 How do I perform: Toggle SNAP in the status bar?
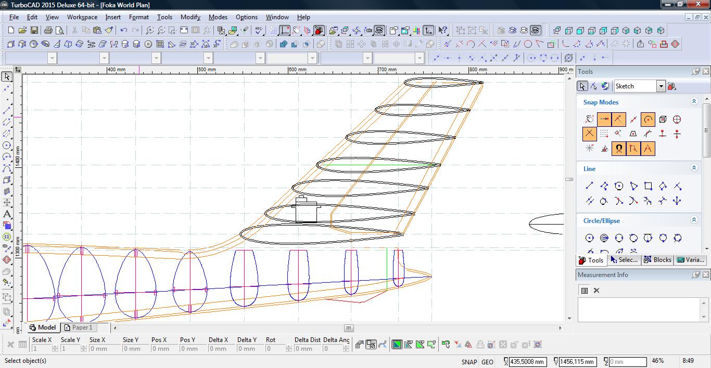pos(468,362)
